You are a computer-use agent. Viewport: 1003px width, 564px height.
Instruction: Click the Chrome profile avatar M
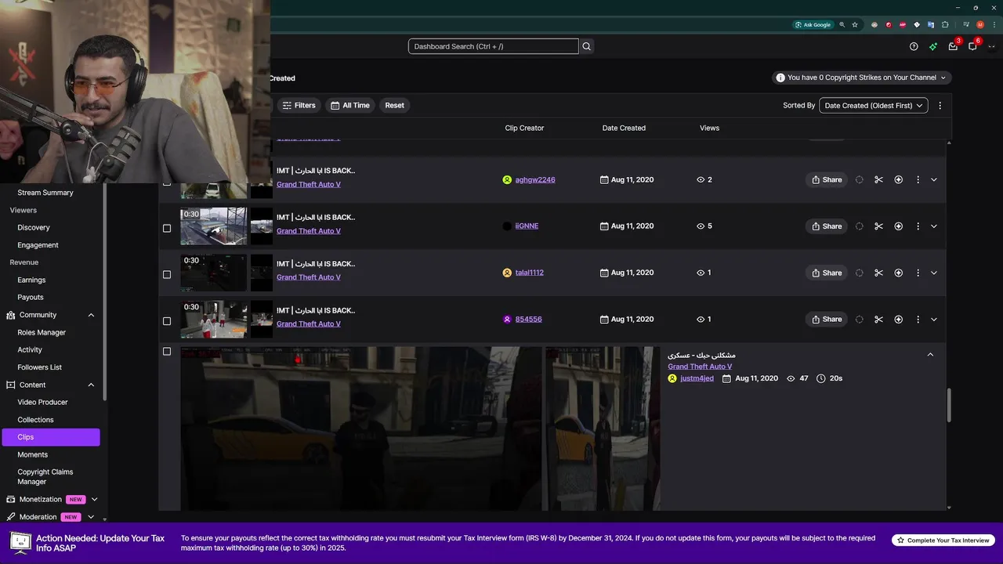[x=979, y=24]
